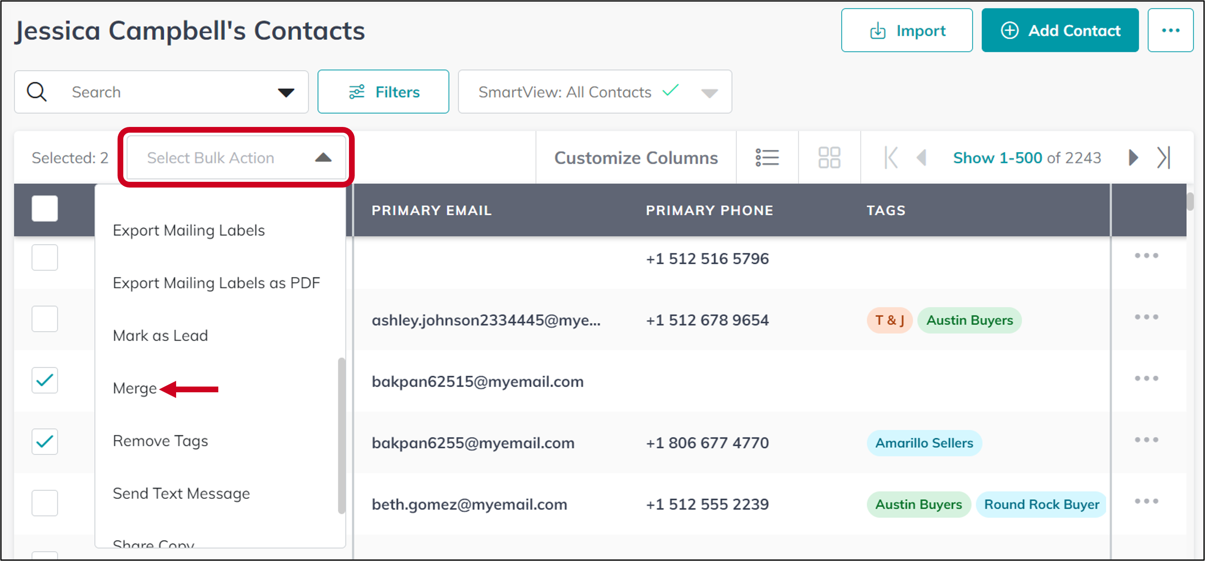The width and height of the screenshot is (1205, 561).
Task: Click the table's vertical scrollbar thumb
Action: tap(1190, 202)
